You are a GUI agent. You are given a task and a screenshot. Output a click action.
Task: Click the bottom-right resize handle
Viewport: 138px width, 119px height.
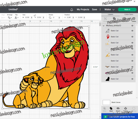point(89,109)
